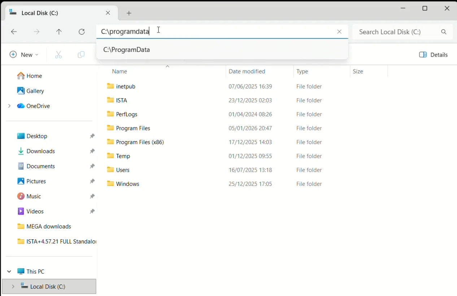Sort by Date modified column
Viewport: 457px width, 296px height.
[247, 71]
